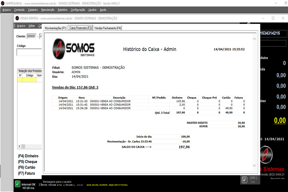
Task: Click the 15:34:28 sale row
Action: (x=148, y=108)
